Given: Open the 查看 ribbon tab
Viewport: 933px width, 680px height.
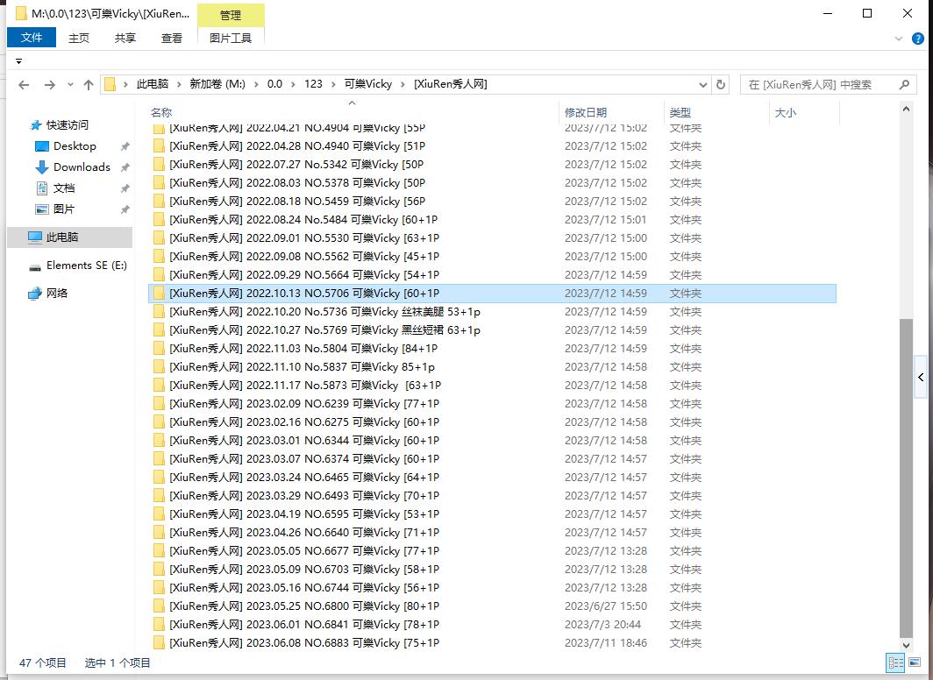Looking at the screenshot, I should pos(172,38).
